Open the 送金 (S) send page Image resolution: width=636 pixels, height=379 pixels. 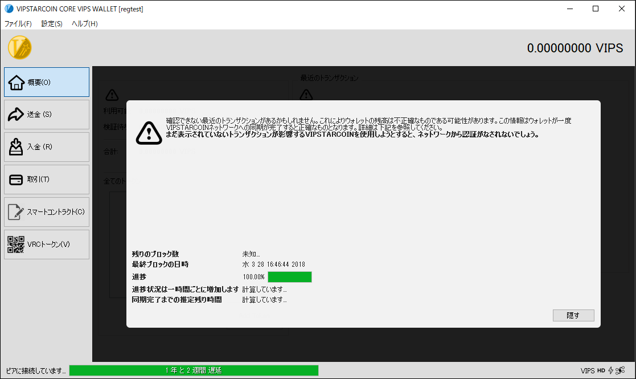point(47,115)
